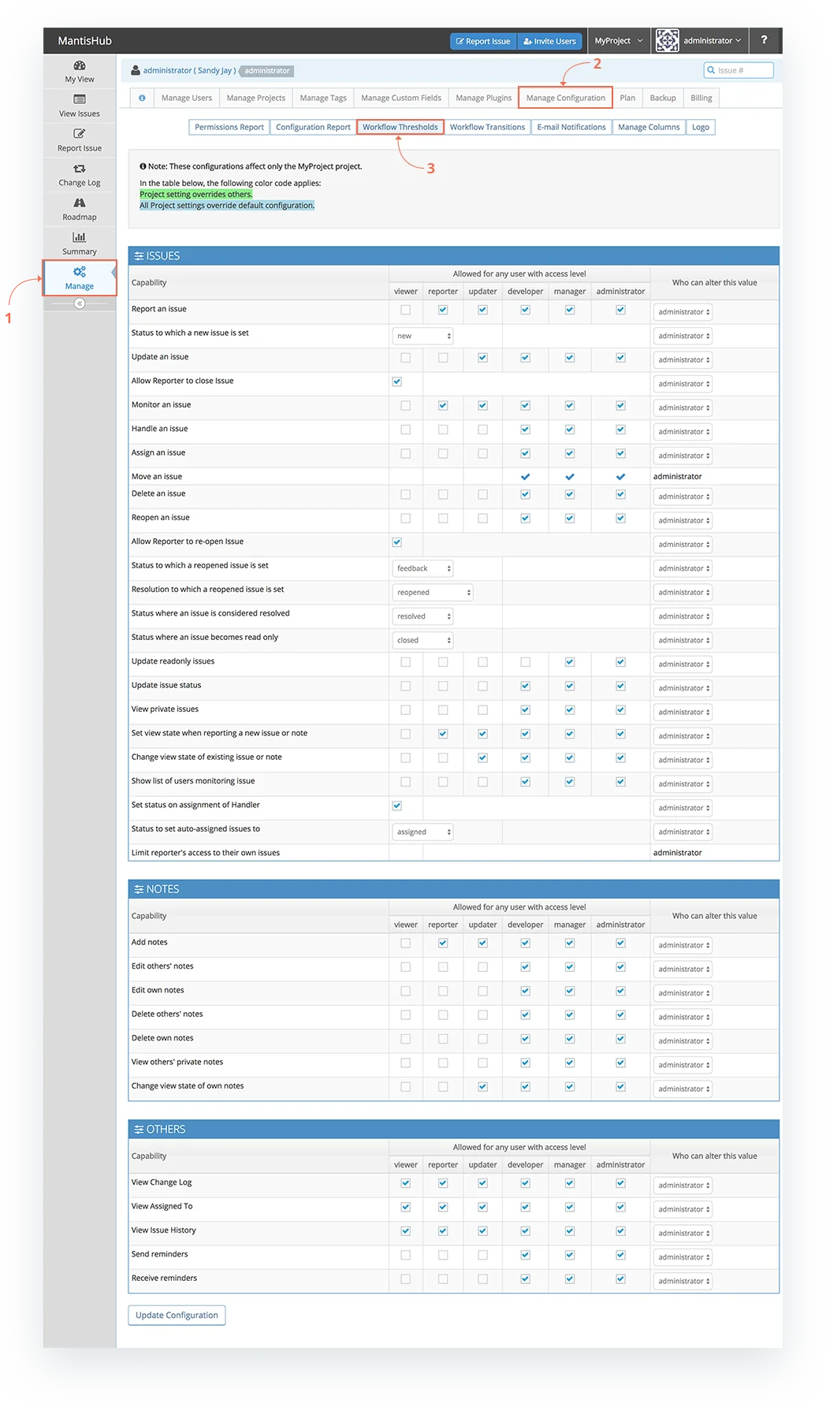The image size is (826, 1407).
Task: Open status of a reopened issue dropdown (feedback)
Action: tap(422, 568)
